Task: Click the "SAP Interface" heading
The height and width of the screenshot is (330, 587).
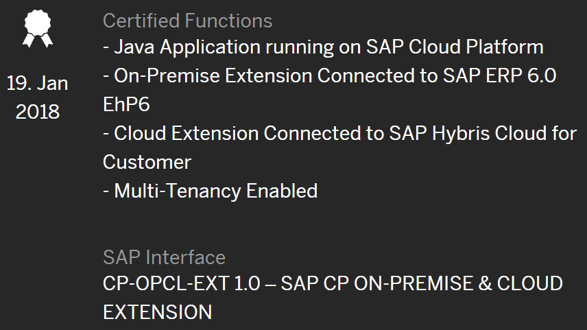Action: click(165, 257)
